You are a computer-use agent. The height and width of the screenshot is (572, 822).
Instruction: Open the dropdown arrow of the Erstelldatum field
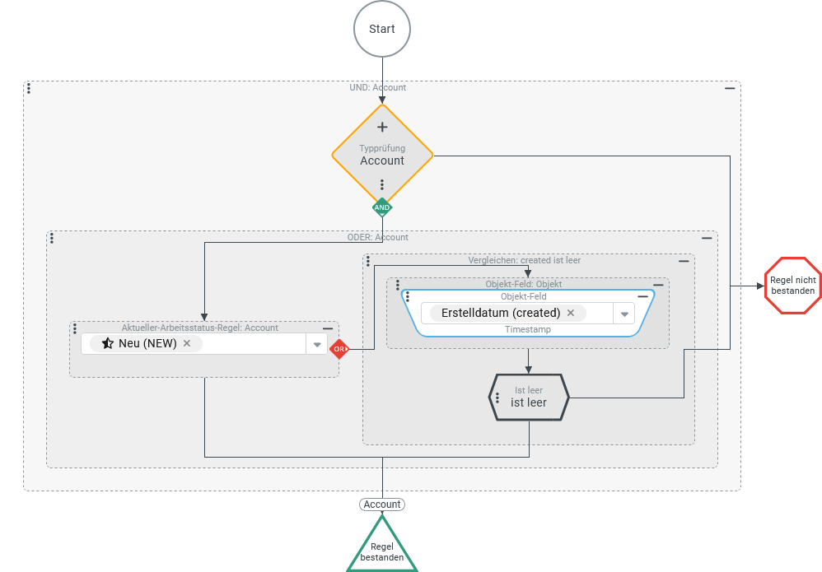tap(624, 314)
